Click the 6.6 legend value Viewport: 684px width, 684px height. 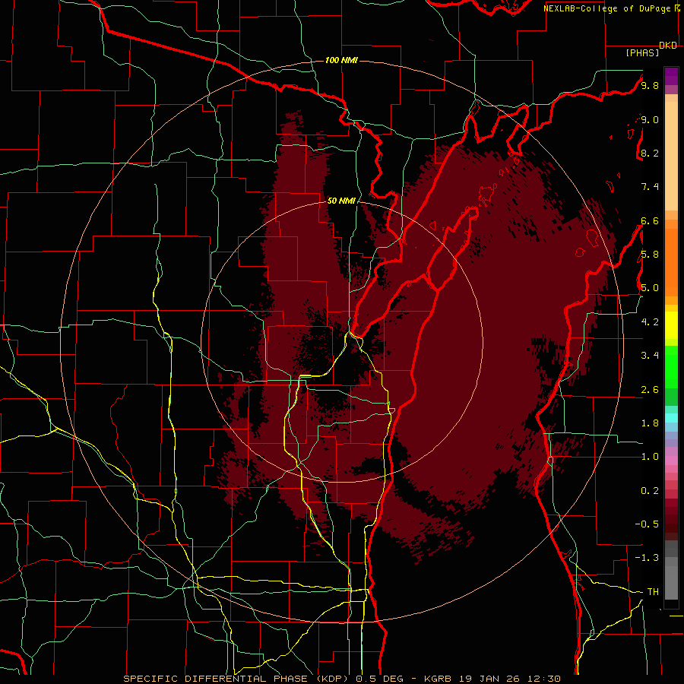click(x=650, y=220)
